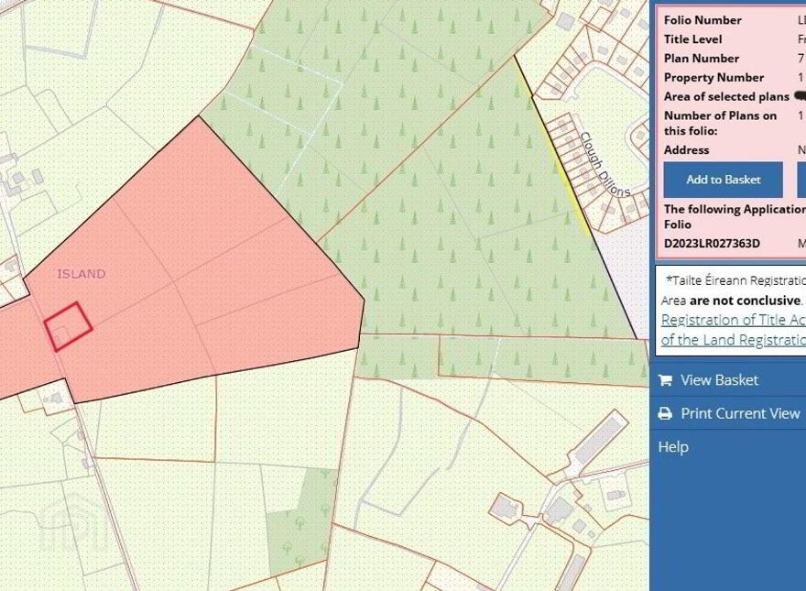Click 'The following Application' text
The image size is (806, 591).
735,209
